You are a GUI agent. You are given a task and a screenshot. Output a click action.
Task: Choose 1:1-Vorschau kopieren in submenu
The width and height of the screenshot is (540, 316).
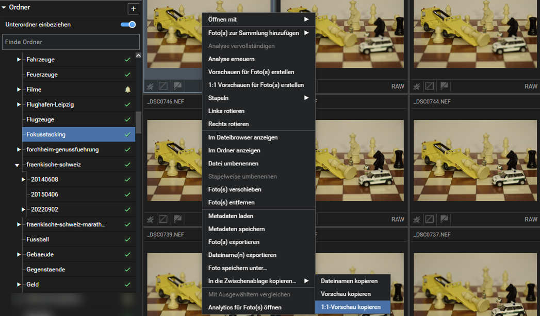tap(353, 307)
